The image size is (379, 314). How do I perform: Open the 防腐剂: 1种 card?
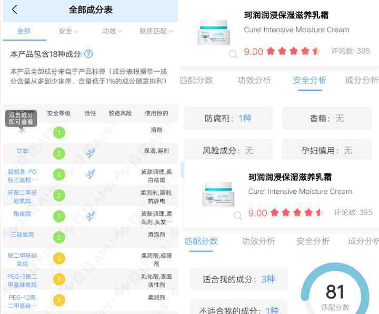(228, 119)
